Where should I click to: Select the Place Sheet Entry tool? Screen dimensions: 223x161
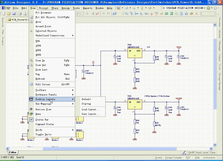click(172, 14)
